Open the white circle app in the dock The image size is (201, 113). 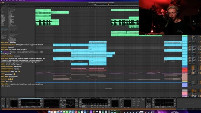(82, 112)
